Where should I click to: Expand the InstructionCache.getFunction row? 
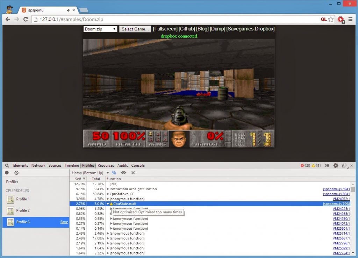pyautogui.click(x=108, y=189)
